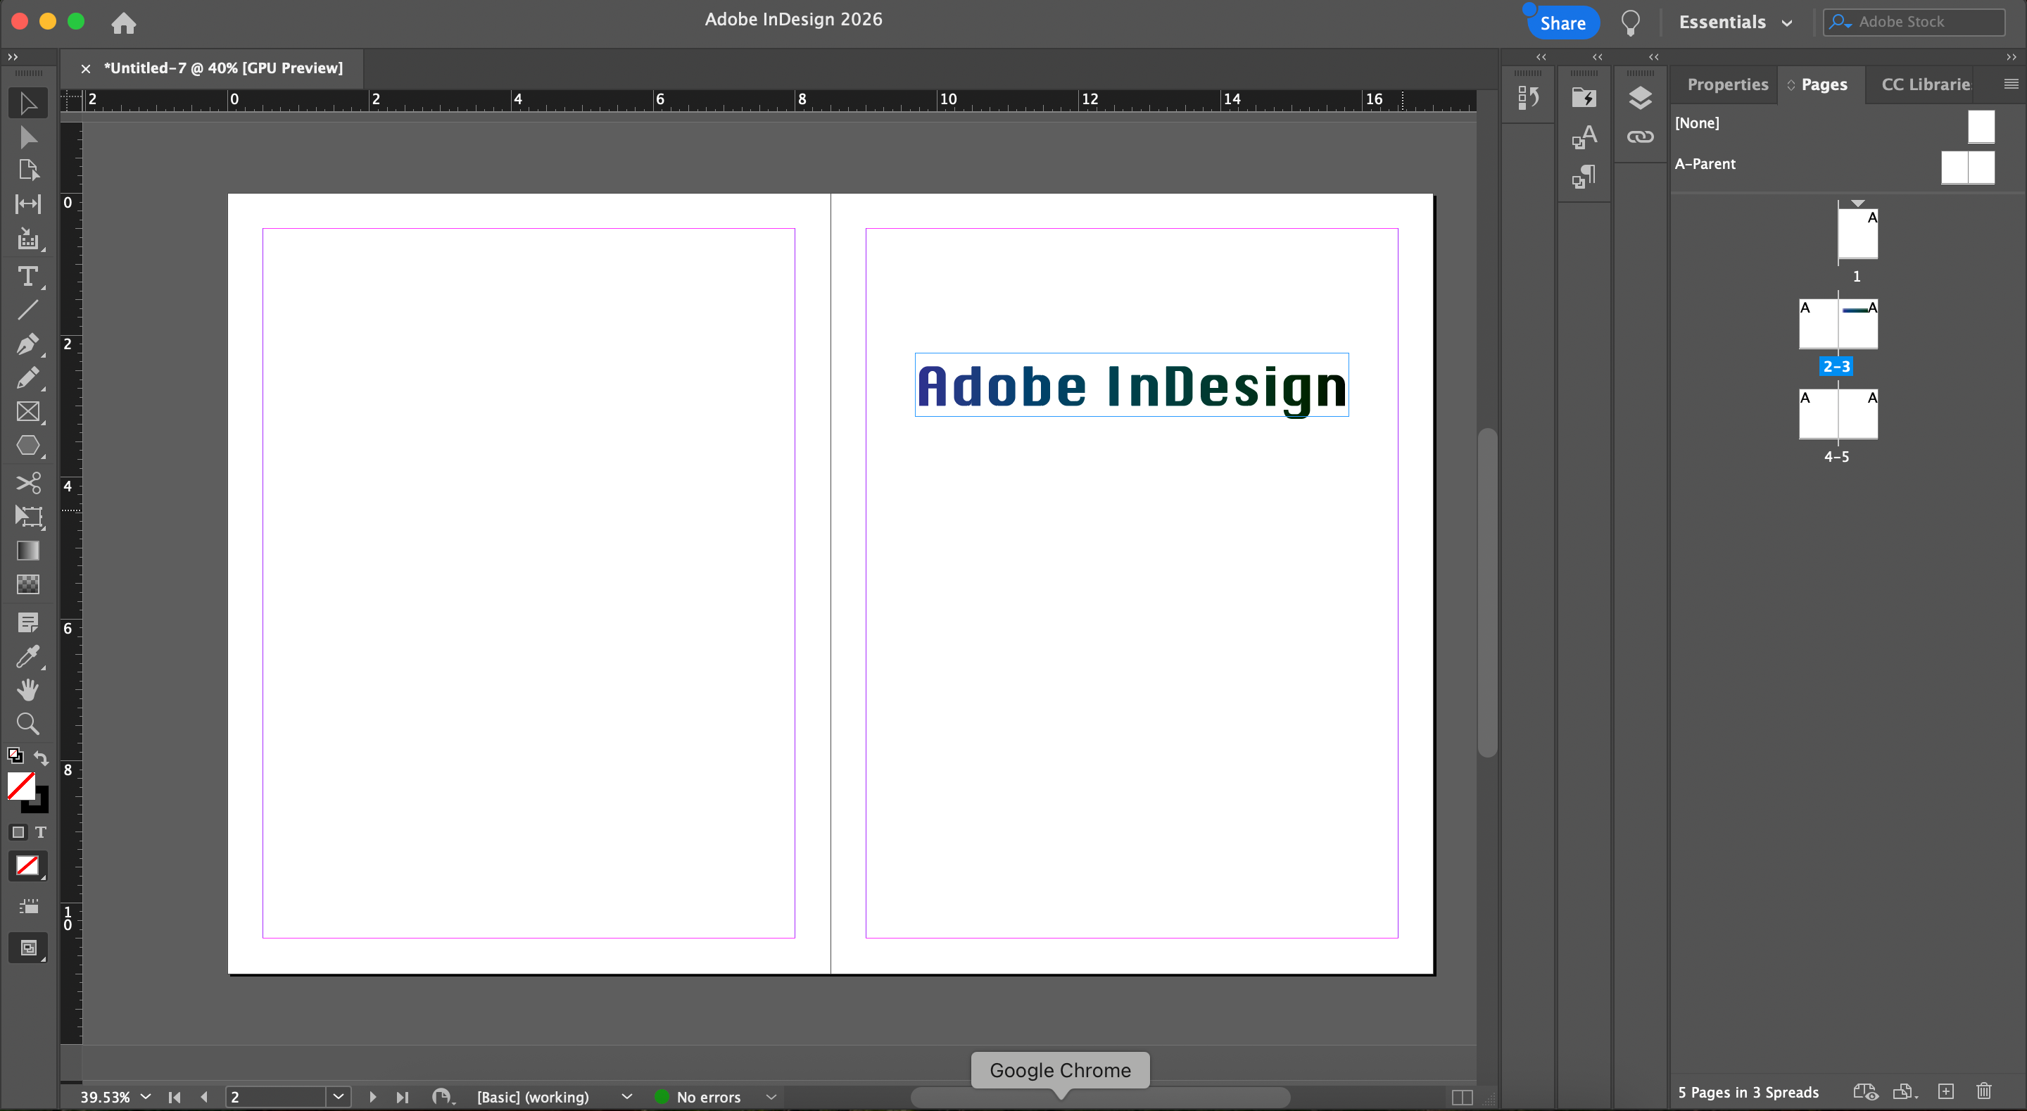The width and height of the screenshot is (2027, 1111).
Task: Select the Scissors tool
Action: 27,482
